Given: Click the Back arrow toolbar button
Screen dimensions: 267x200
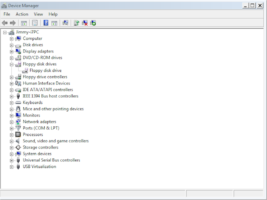Looking at the screenshot, I should coord(5,23).
